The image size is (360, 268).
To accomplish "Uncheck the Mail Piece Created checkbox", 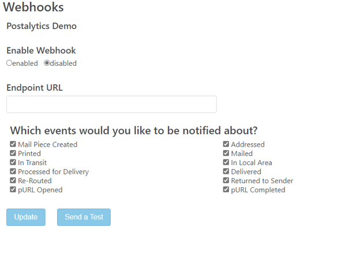I will [13, 144].
